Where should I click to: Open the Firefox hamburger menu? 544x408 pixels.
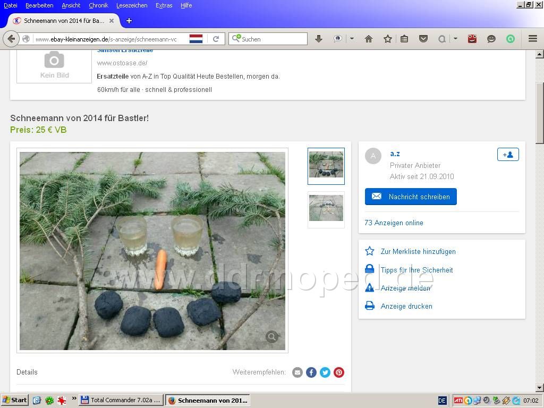coord(532,39)
